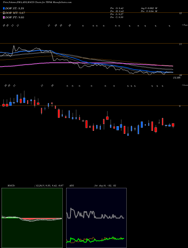Click the 'Avg V: 0.002 M' value
Image resolution: width=188 pixels, height=248 pixels.
149,8
